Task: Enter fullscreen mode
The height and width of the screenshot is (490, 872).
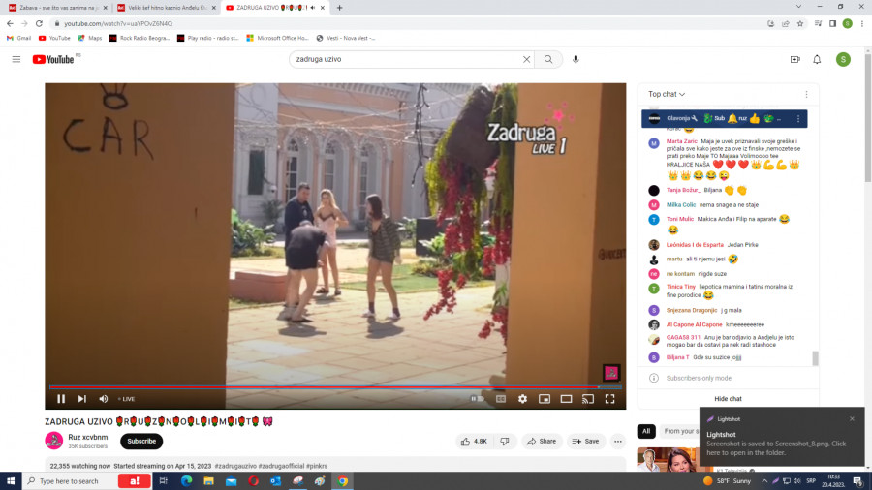Action: click(x=609, y=398)
